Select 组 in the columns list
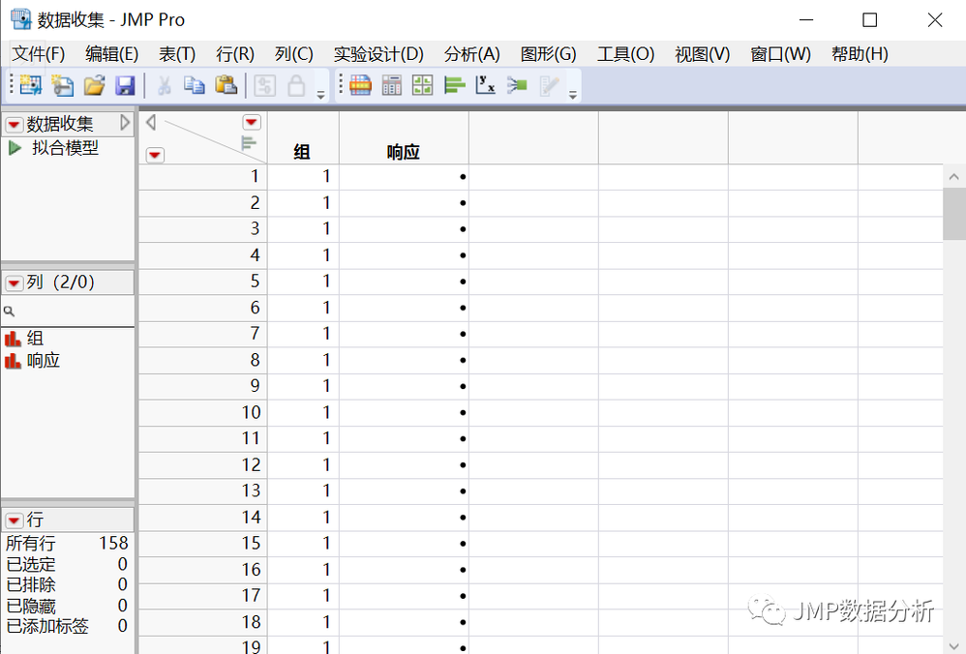This screenshot has width=966, height=654. click(35, 338)
